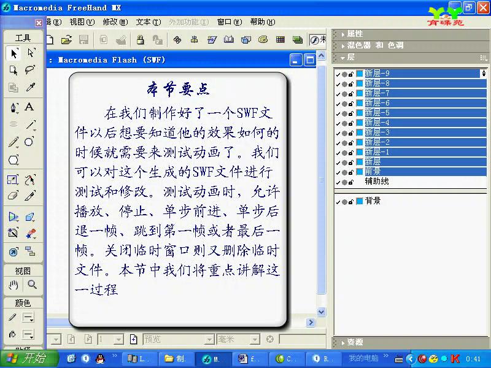Click horizontal scrollbar right arrow
The image size is (491, 368).
click(x=311, y=323)
